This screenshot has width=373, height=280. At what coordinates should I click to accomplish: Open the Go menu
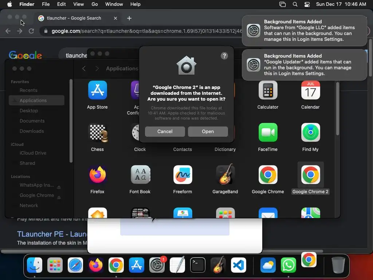pos(95,4)
